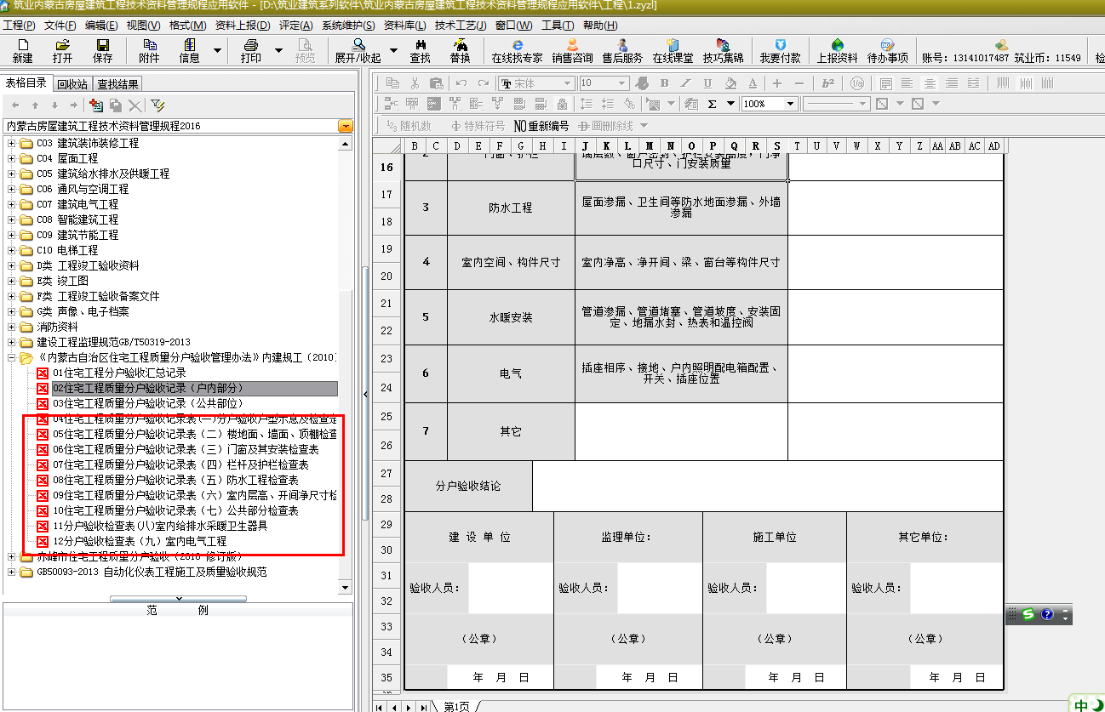Select 08住宅工程质量分户验收记录表（五）防水工程检查表
Screen dimensions: 1105x712
[x=175, y=481]
